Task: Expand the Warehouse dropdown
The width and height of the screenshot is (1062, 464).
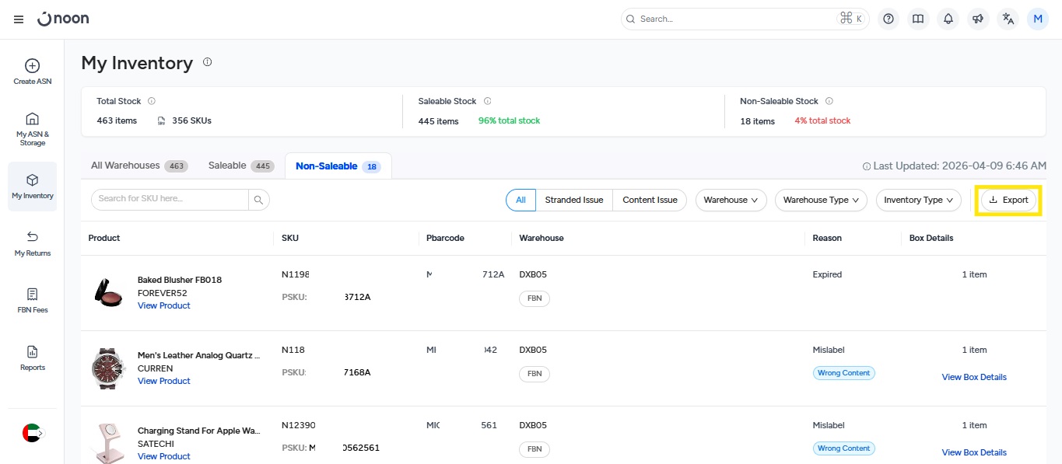Action: point(731,200)
